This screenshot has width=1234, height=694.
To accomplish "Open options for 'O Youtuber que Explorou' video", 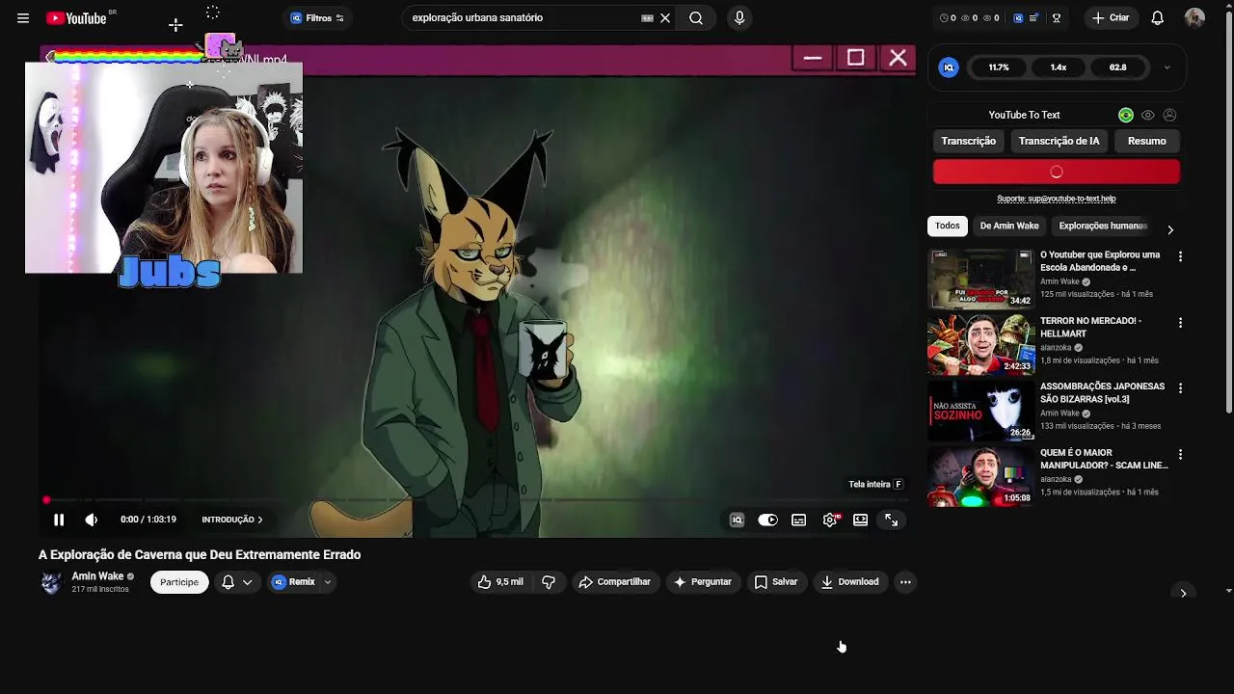I will click(1180, 256).
